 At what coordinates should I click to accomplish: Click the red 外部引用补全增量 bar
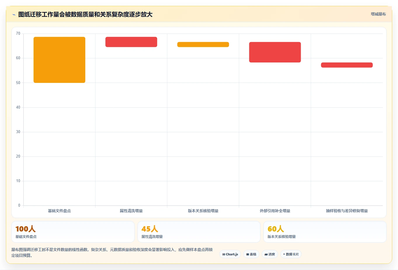[x=275, y=52]
